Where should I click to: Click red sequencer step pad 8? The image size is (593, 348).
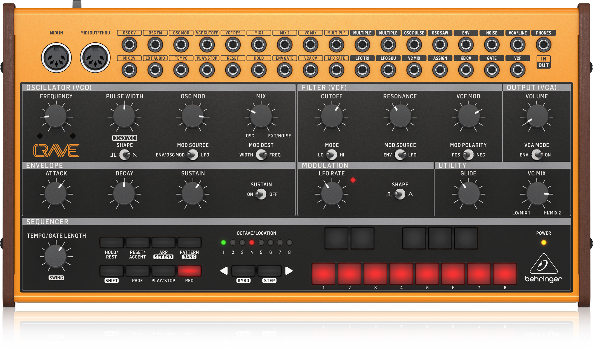point(505,274)
